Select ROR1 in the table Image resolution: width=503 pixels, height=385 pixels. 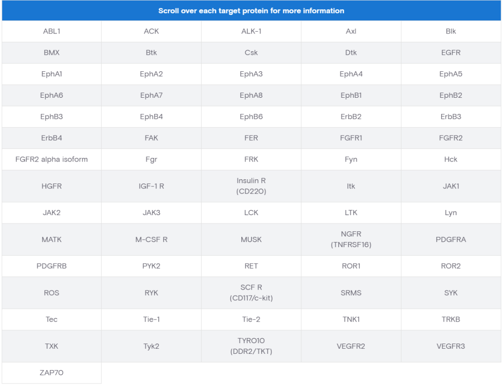pyautogui.click(x=351, y=266)
